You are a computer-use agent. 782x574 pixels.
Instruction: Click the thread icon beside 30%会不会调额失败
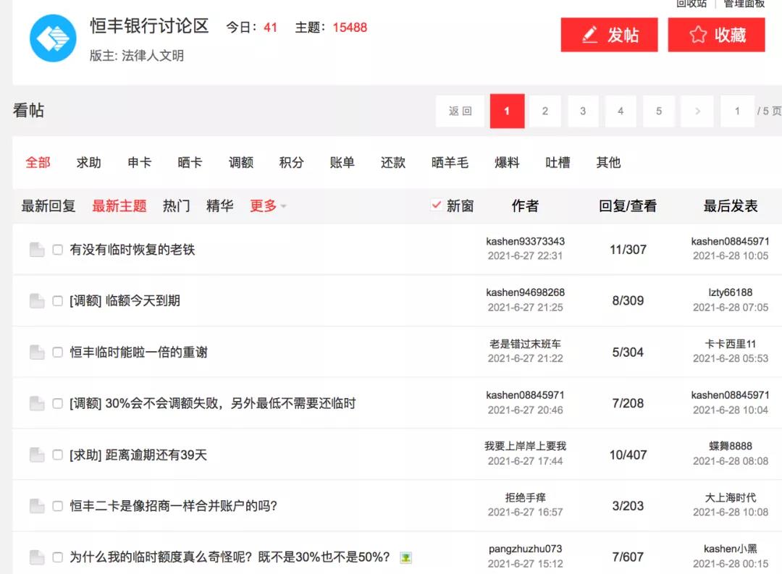pos(37,403)
